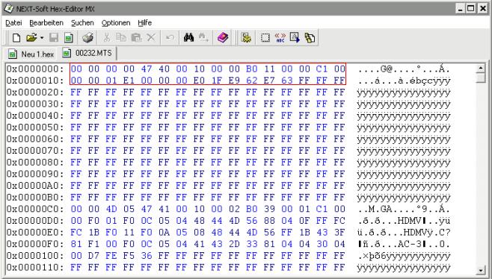Maximize the Hex-Editor MX window
The width and height of the screenshot is (492, 279).
tap(471, 9)
